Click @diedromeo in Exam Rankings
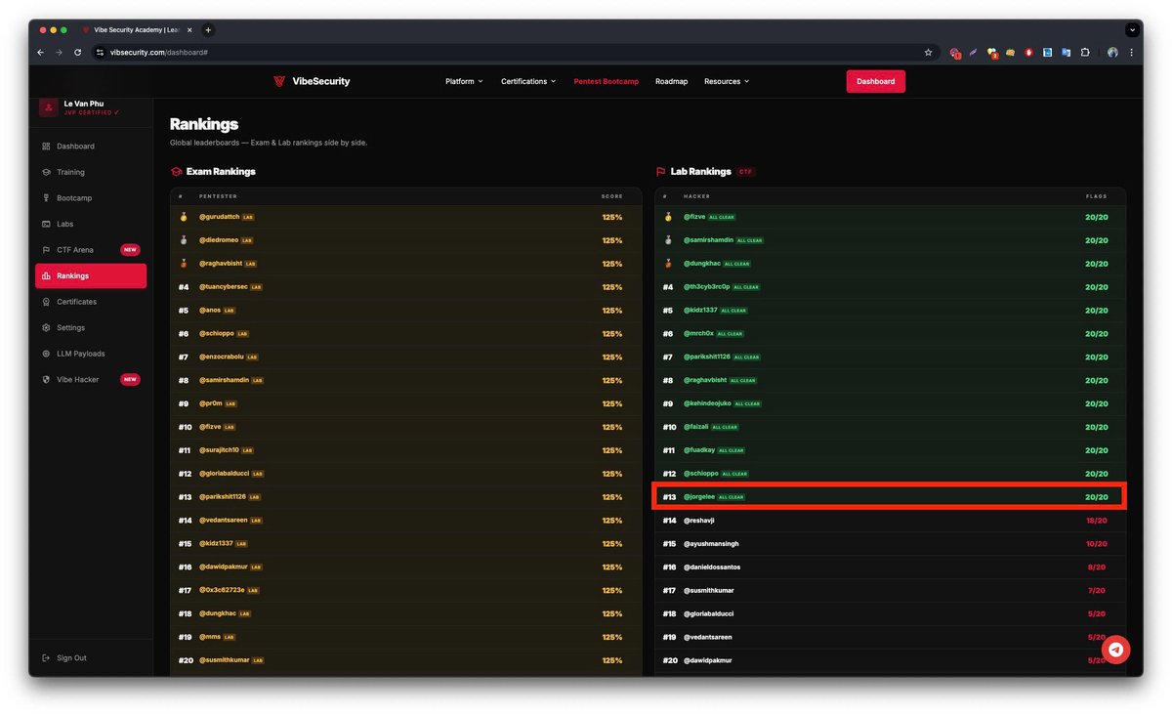 click(x=219, y=240)
